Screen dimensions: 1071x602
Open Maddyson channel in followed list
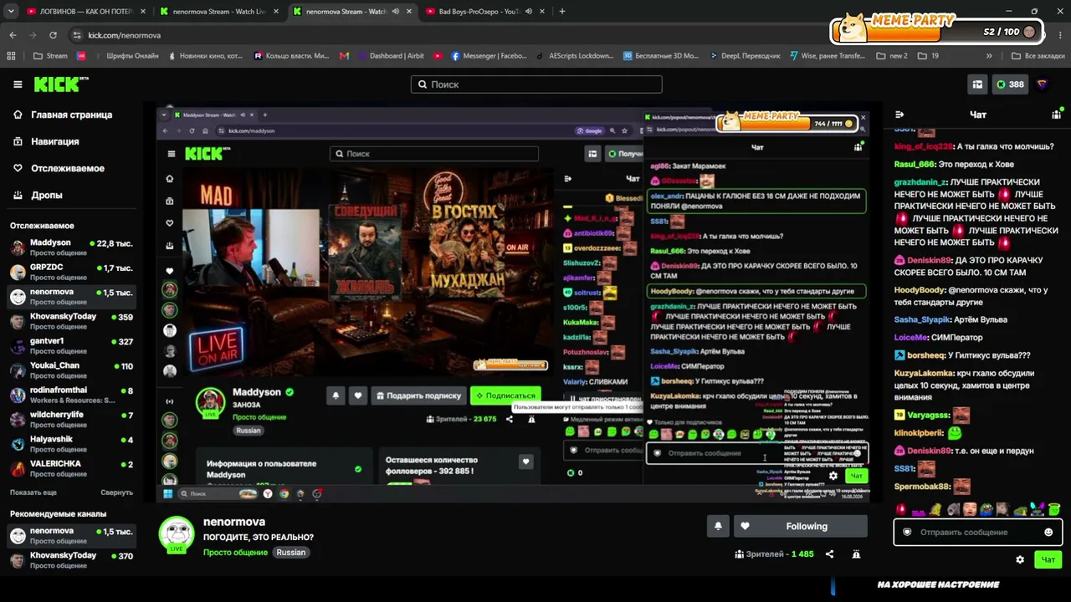71,247
